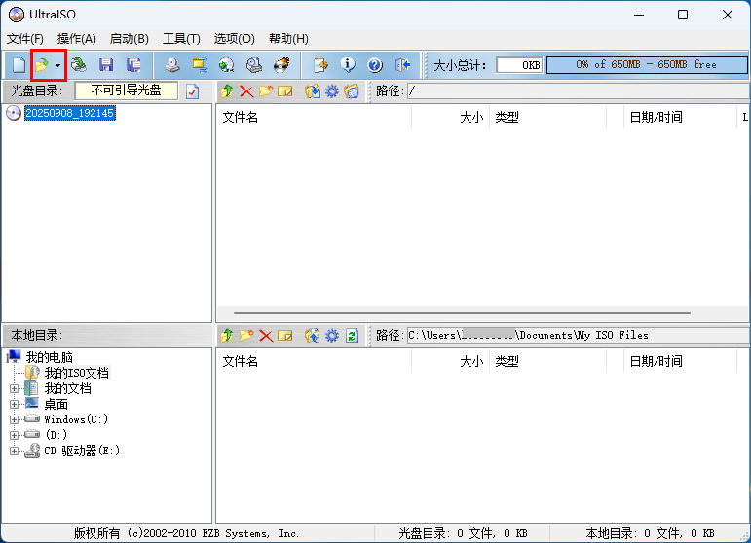The width and height of the screenshot is (751, 543).
Task: Click gear icon in local directory toolbar
Action: [x=332, y=336]
